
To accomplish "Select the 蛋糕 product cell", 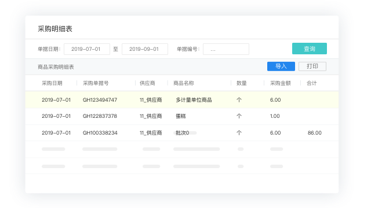I will [181, 116].
